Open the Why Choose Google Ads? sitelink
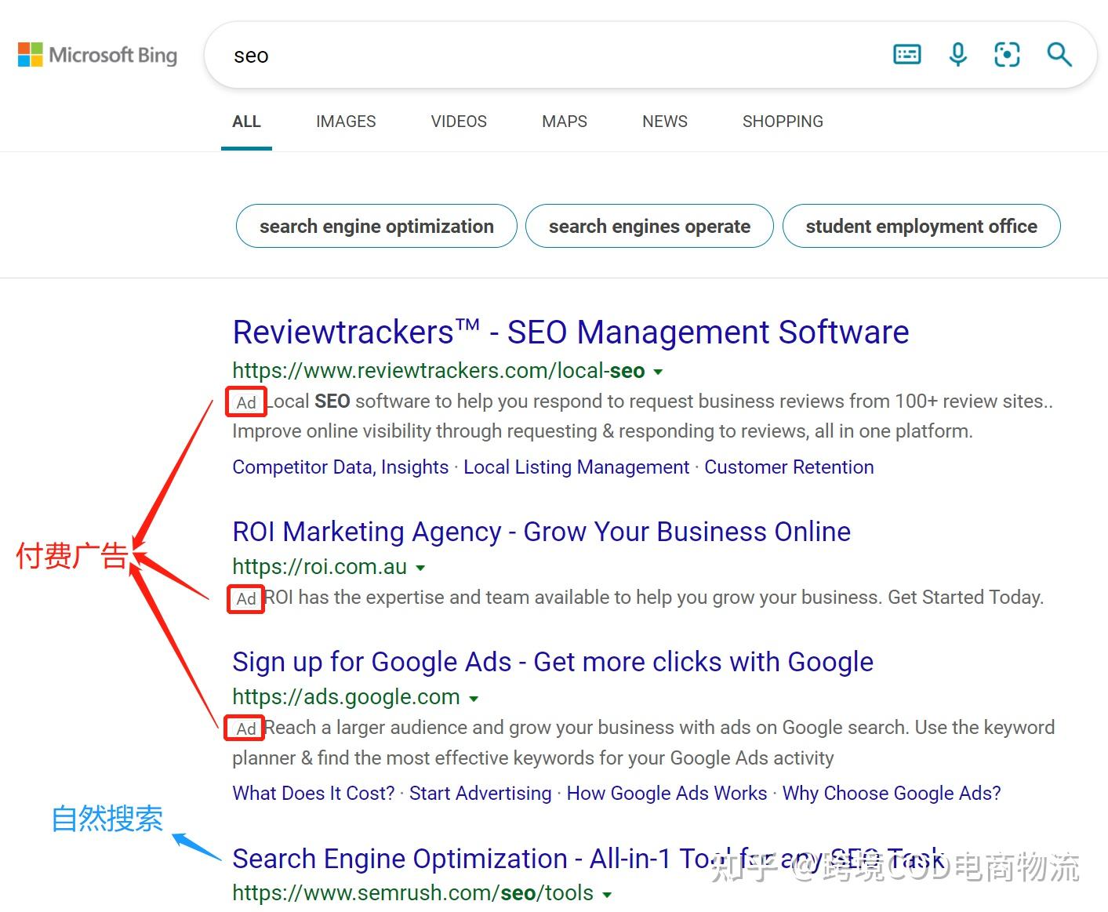The width and height of the screenshot is (1108, 912). tap(892, 794)
